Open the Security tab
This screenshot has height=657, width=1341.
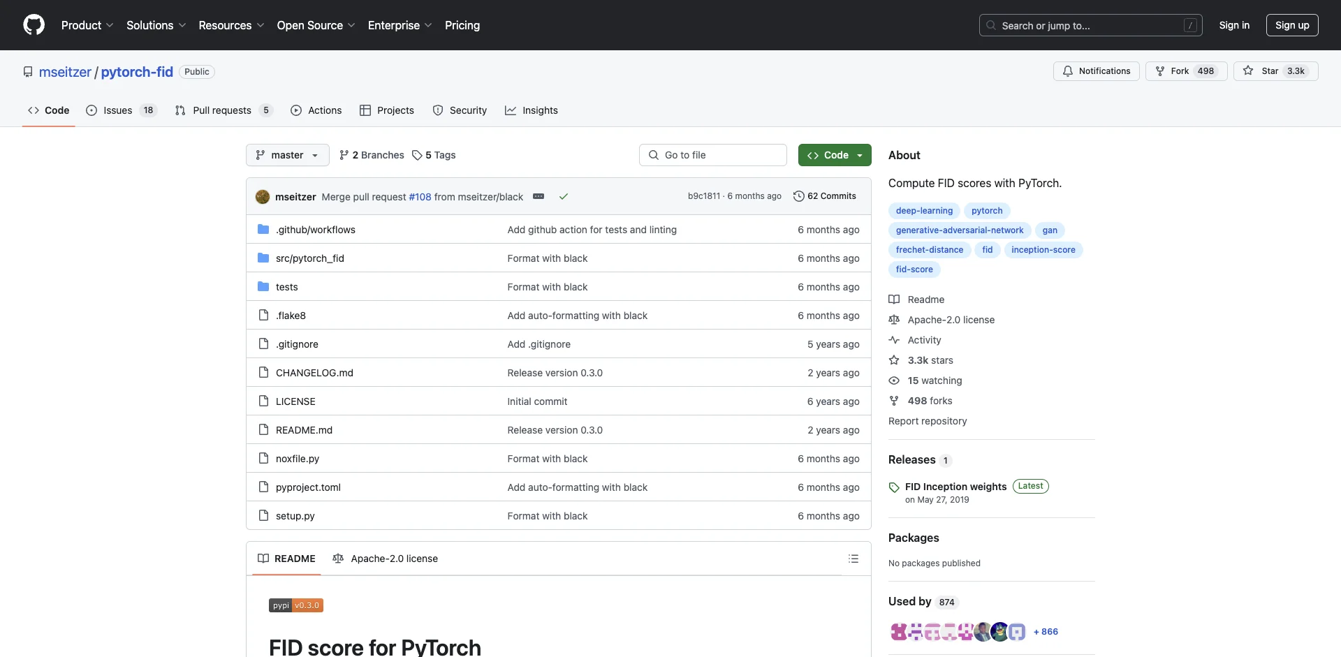pos(460,110)
